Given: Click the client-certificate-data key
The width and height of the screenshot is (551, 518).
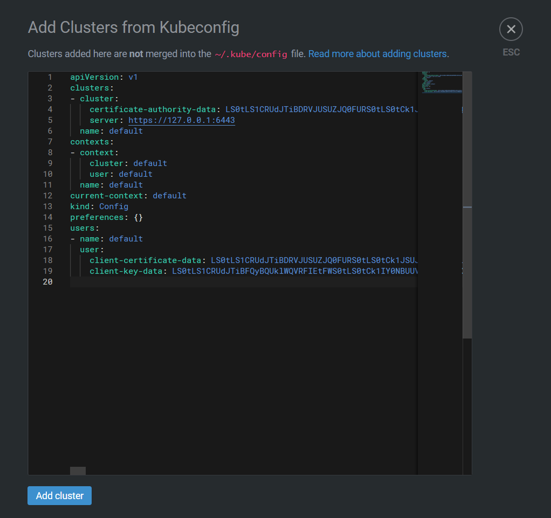Looking at the screenshot, I should pyautogui.click(x=145, y=260).
